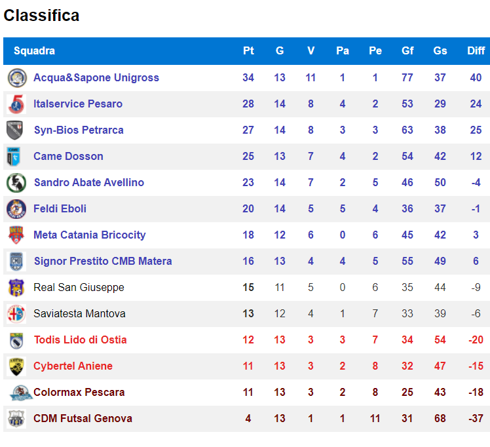Select the Gf column header

point(407,50)
